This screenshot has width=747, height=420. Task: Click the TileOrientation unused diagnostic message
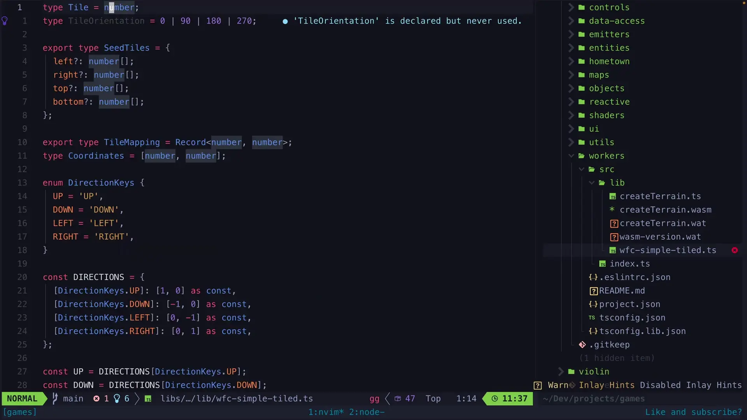click(407, 21)
